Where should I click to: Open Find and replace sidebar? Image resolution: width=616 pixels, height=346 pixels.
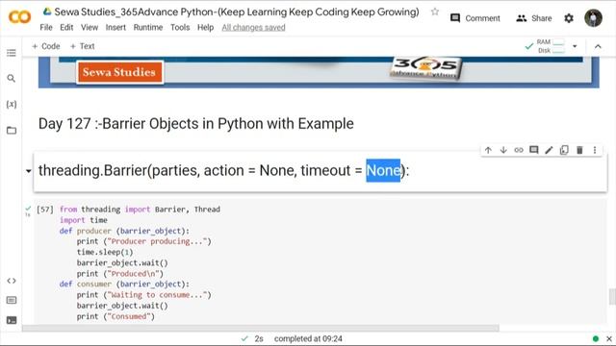[12, 79]
